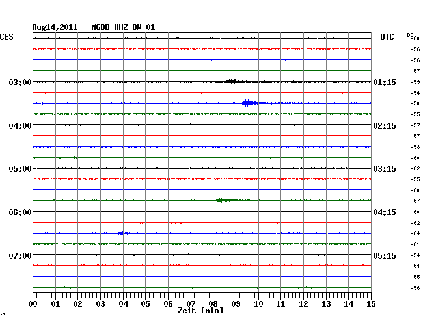Click the UTC column header
This screenshot has height=321, width=423.
[387, 37]
